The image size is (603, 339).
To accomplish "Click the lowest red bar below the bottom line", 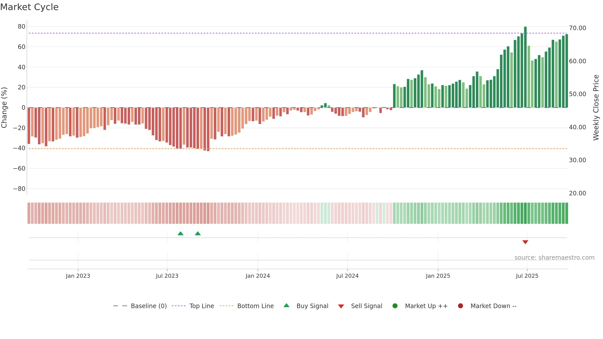I will pyautogui.click(x=208, y=129).
